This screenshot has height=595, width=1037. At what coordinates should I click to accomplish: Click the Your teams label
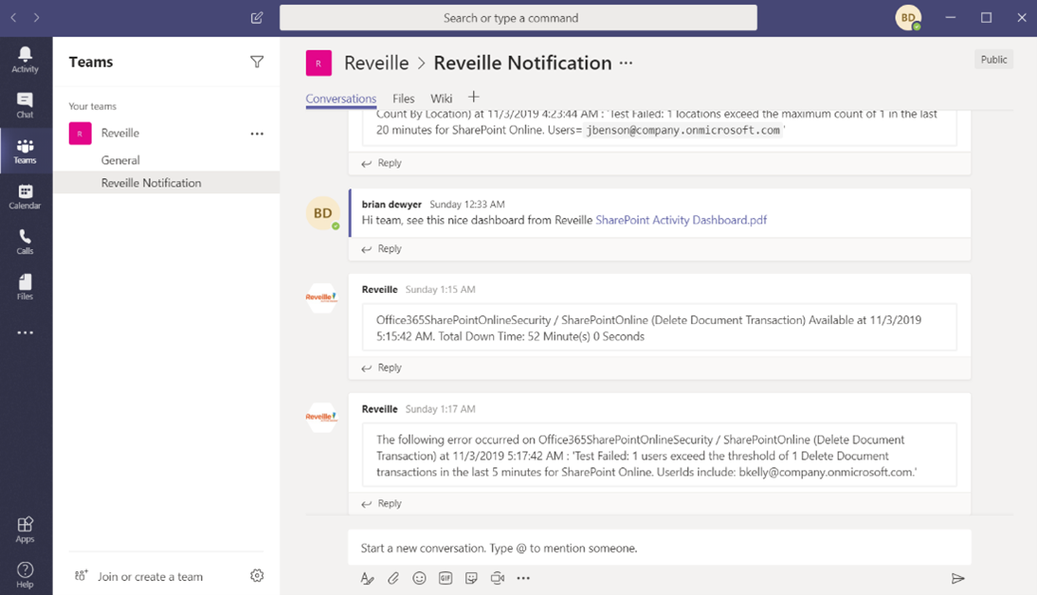point(93,106)
